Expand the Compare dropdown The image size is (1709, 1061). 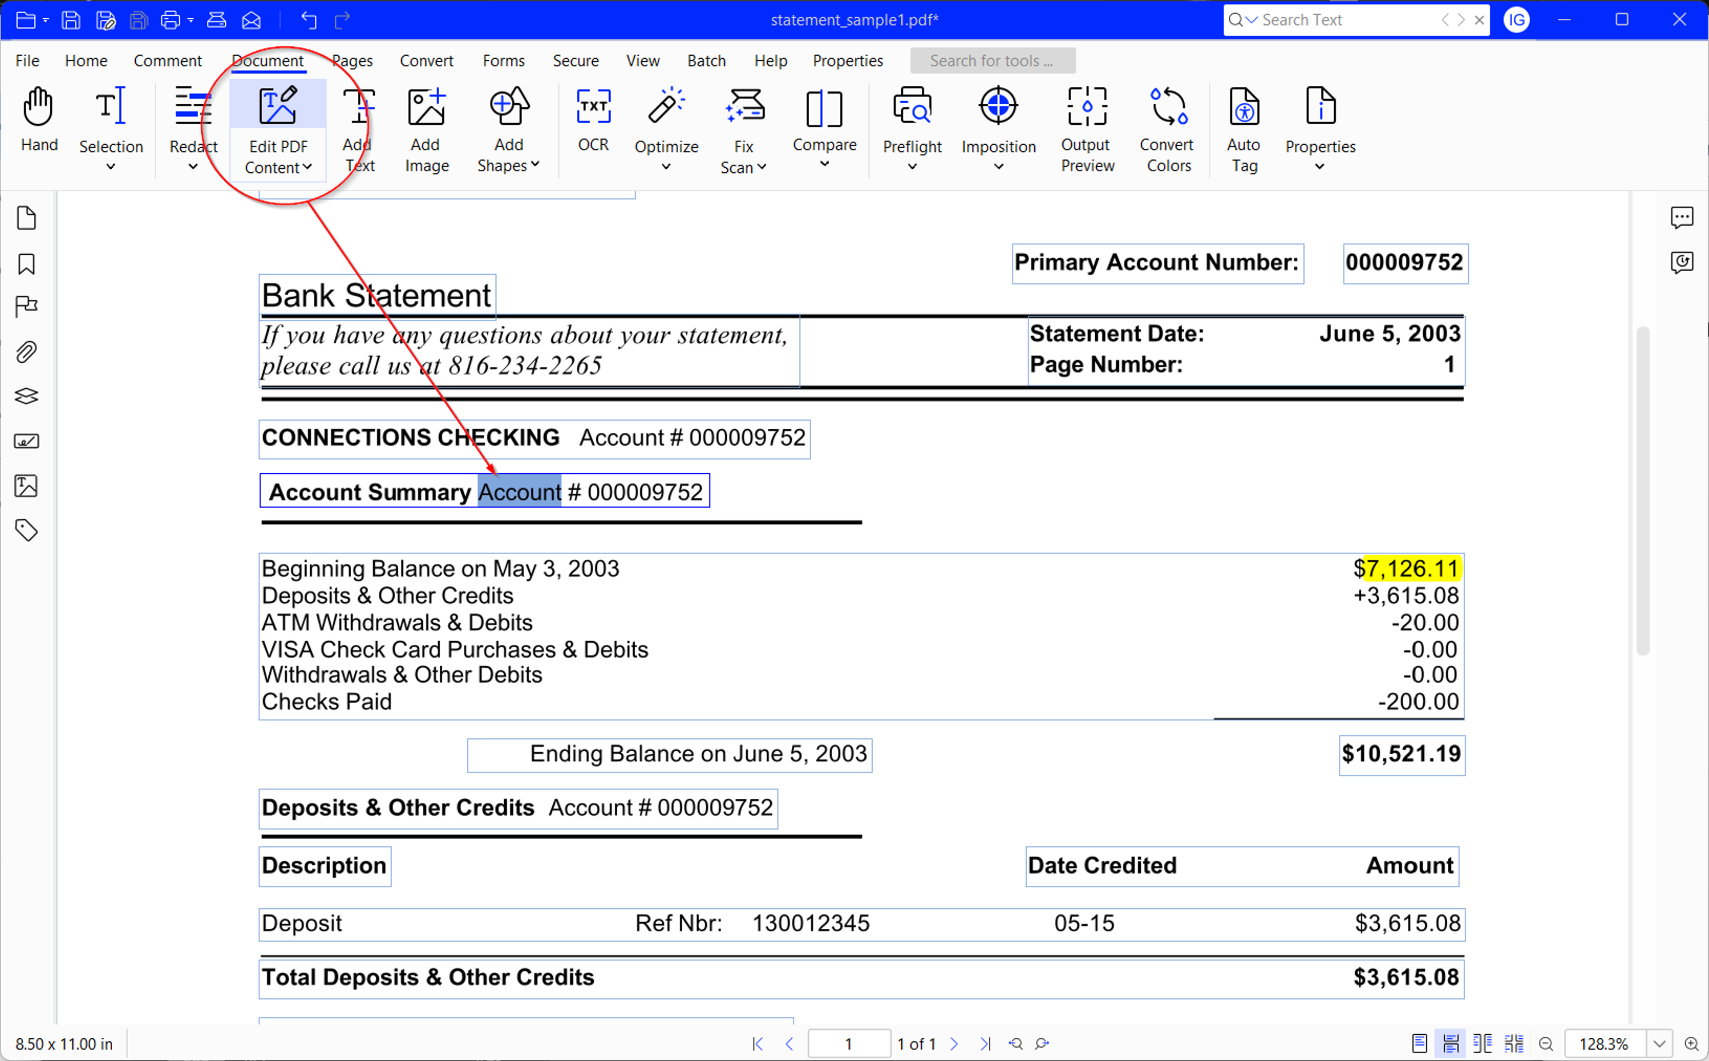825,164
